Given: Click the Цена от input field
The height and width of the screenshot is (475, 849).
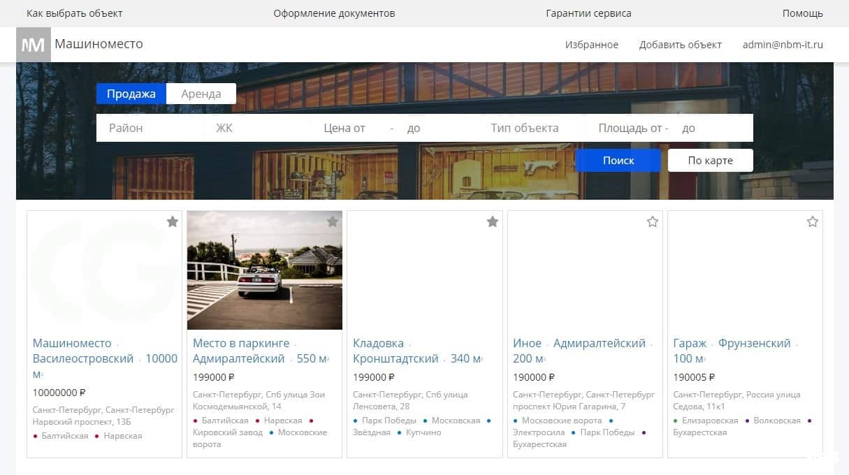Looking at the screenshot, I should (356, 128).
